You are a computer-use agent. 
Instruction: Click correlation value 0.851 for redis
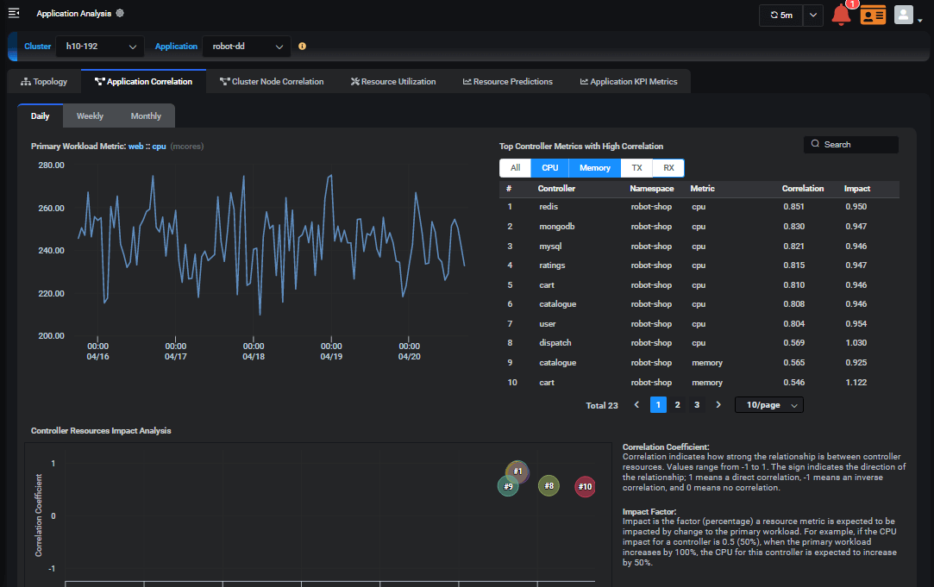pos(793,207)
